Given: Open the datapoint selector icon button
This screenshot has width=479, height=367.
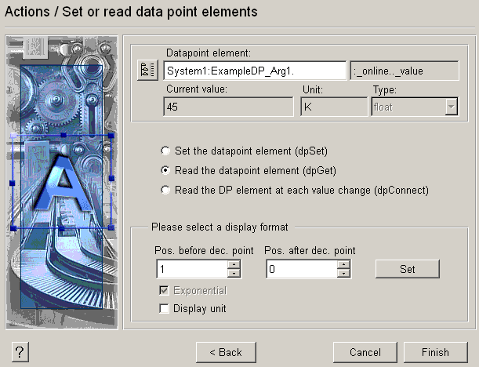Looking at the screenshot, I should (147, 71).
